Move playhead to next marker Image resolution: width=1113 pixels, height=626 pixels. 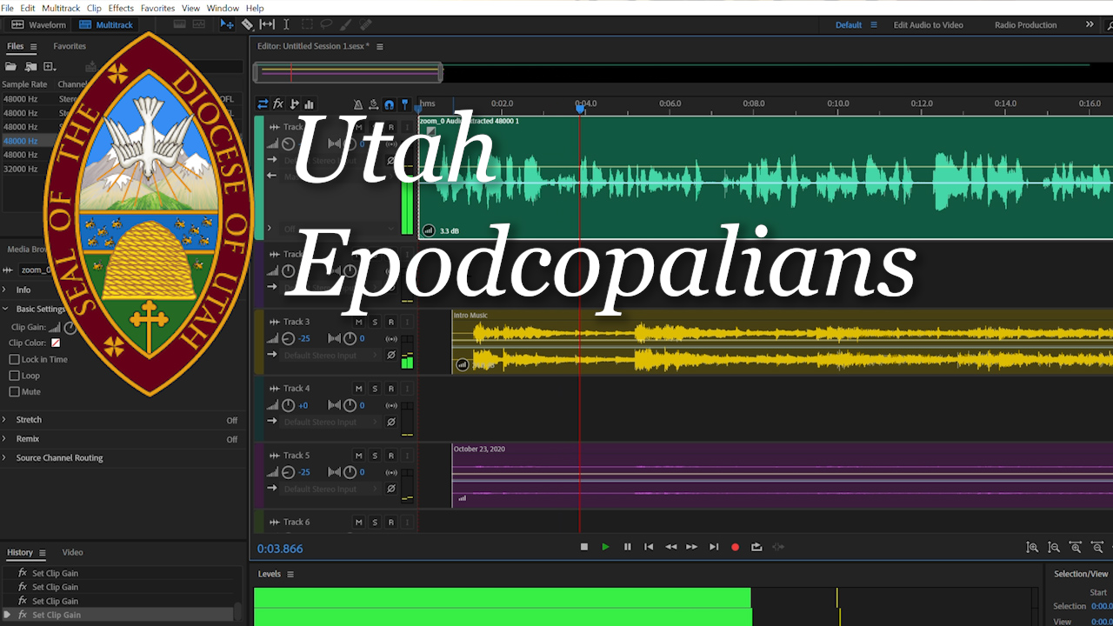tap(714, 547)
